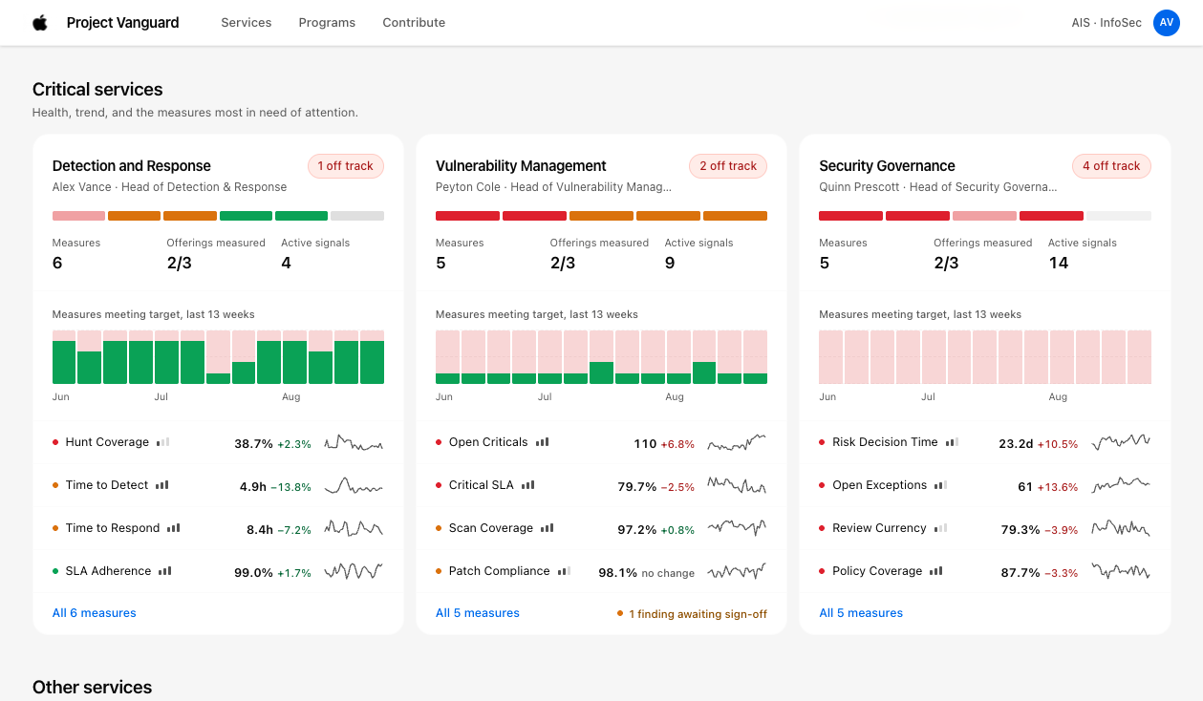The image size is (1203, 701).
Task: Click signal bars icon beside Hunt Coverage
Action: (x=163, y=442)
